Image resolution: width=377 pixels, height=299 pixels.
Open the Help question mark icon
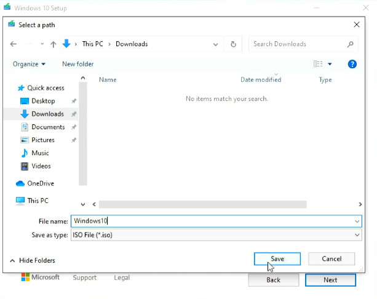352,64
